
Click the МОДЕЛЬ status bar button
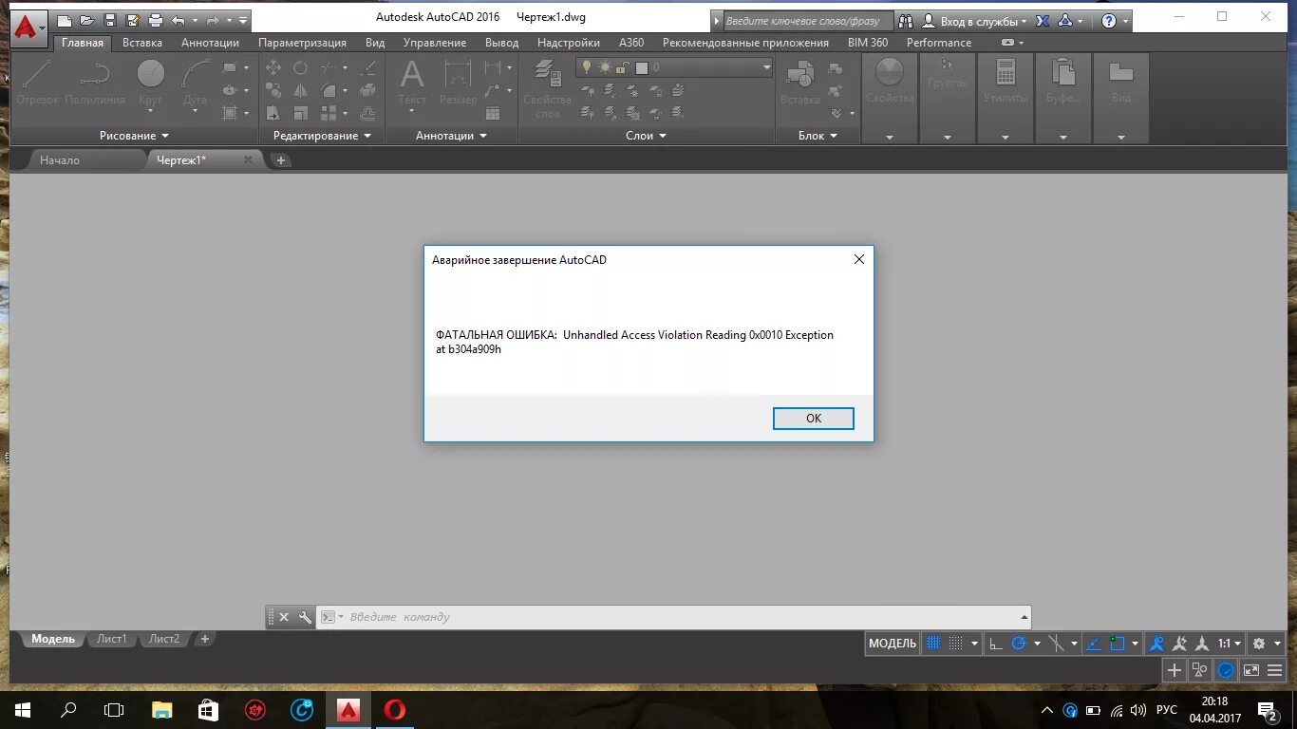[x=893, y=644]
